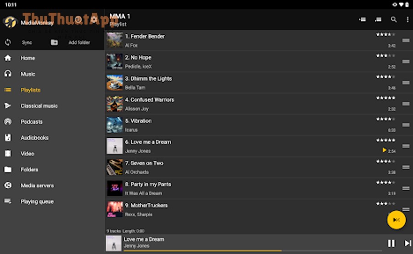Tap the yellow shuffle floating button

(396, 220)
